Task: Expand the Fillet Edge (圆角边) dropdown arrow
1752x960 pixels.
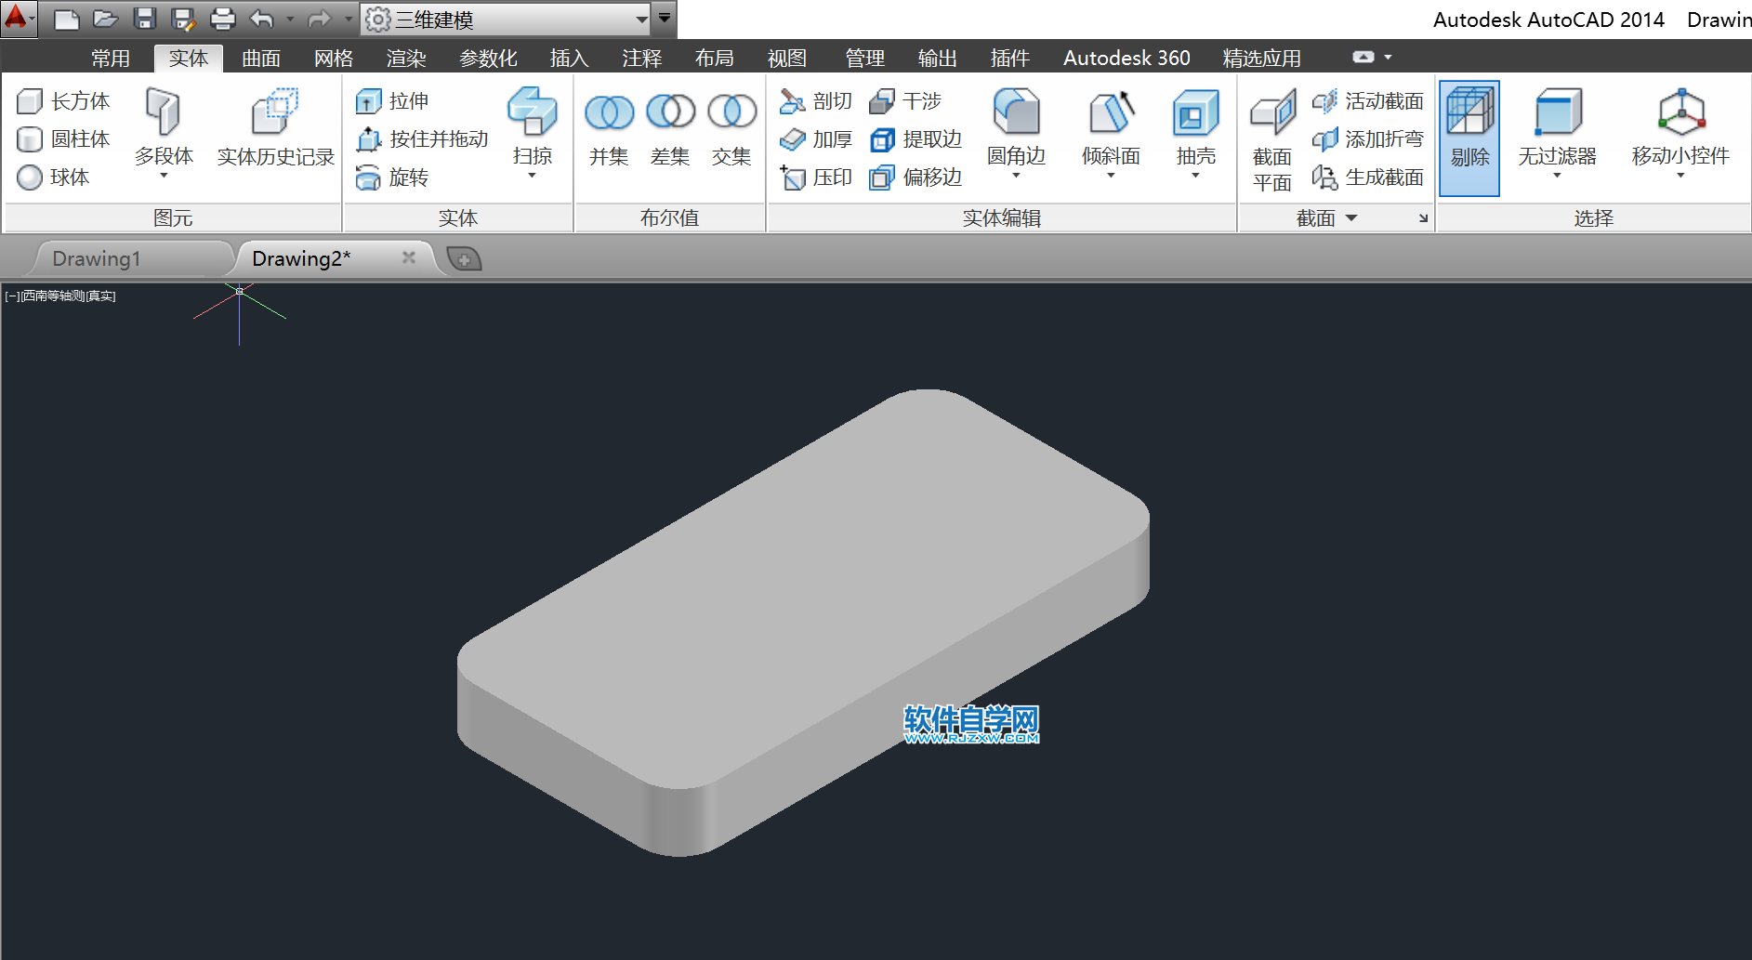Action: (x=1016, y=176)
